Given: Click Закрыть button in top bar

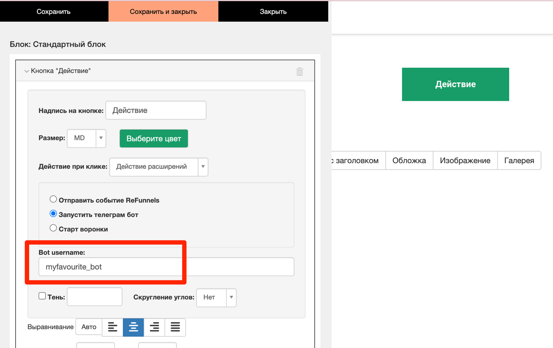Looking at the screenshot, I should (273, 12).
